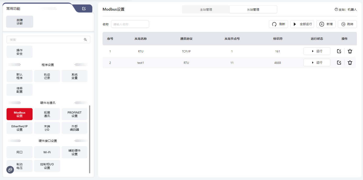This screenshot has height=180, width=363.
Task: Select the 从站管理 tab
Action: [253, 10]
